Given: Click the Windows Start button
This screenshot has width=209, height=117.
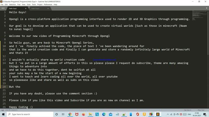Looking at the screenshot, I should click(3, 114).
